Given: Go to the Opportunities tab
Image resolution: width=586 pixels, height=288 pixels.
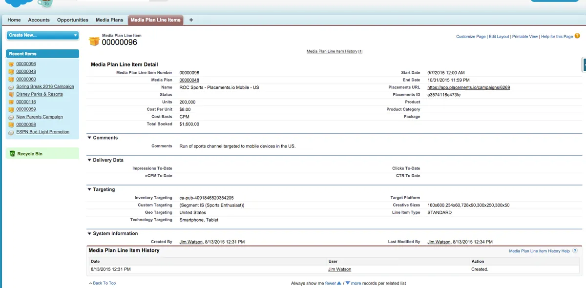Looking at the screenshot, I should click(x=73, y=20).
